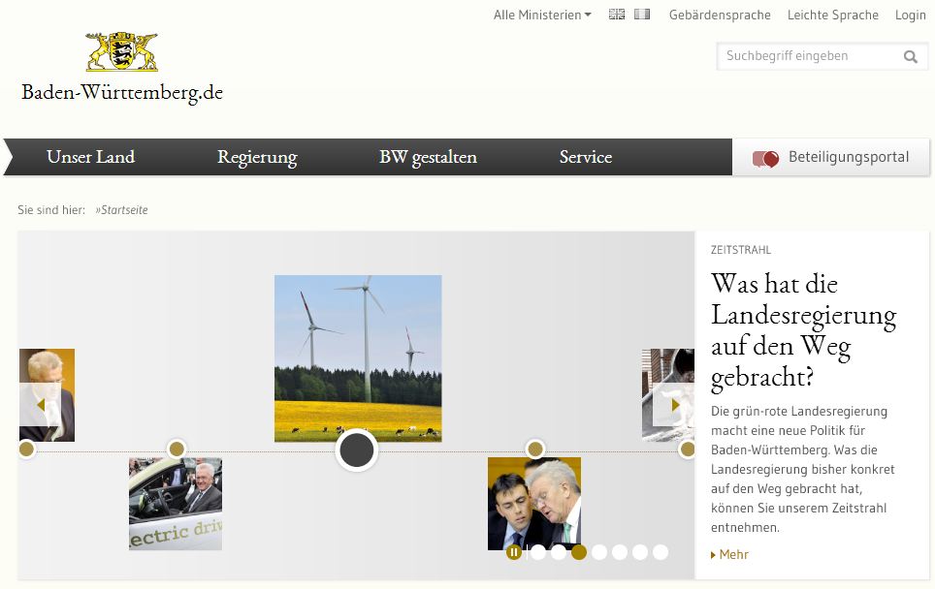Image resolution: width=935 pixels, height=589 pixels.
Task: Switch to the English language flag
Action: click(x=617, y=15)
